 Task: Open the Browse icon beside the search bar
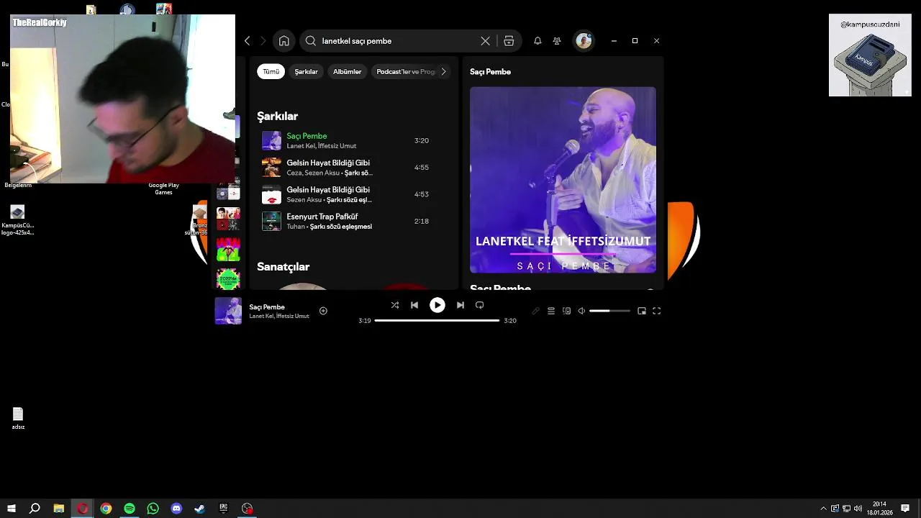tap(509, 41)
